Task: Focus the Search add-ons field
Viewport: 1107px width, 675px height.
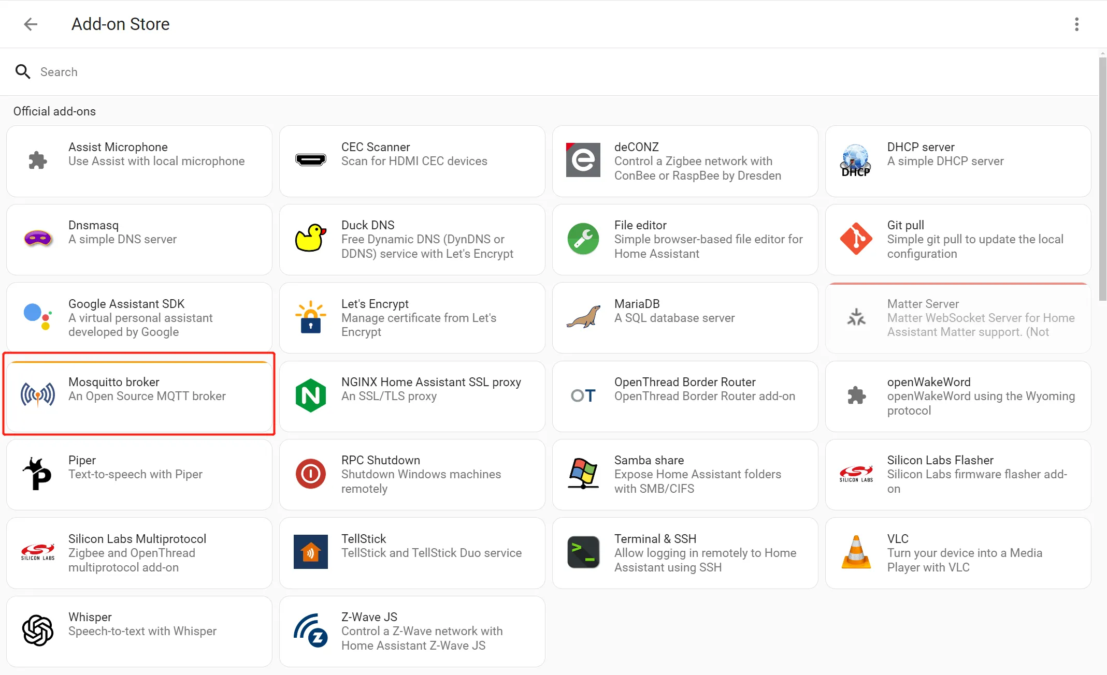Action: pos(549,72)
